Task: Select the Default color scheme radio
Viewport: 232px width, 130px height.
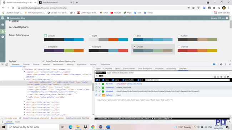Action: point(45,36)
